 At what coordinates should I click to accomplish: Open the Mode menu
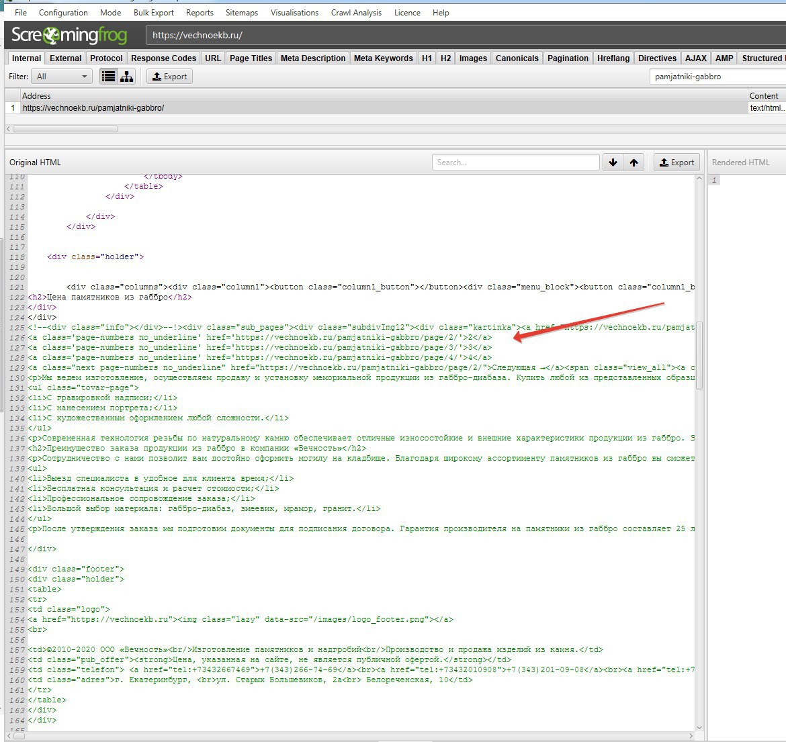110,13
